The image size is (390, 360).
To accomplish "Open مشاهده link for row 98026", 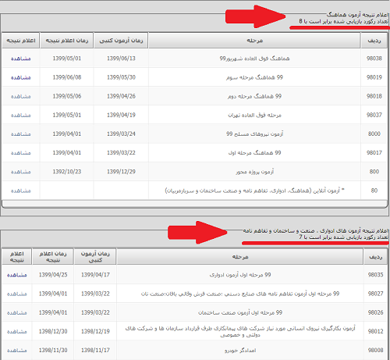I will [17, 312].
